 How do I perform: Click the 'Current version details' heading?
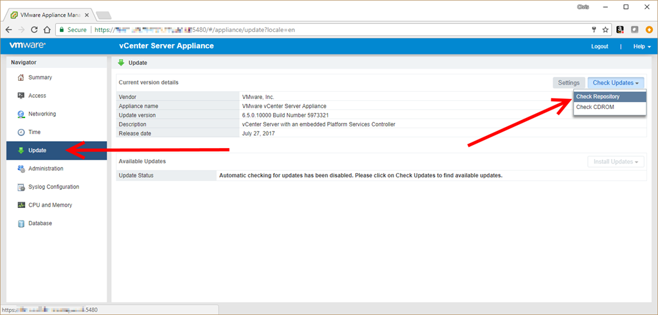148,82
